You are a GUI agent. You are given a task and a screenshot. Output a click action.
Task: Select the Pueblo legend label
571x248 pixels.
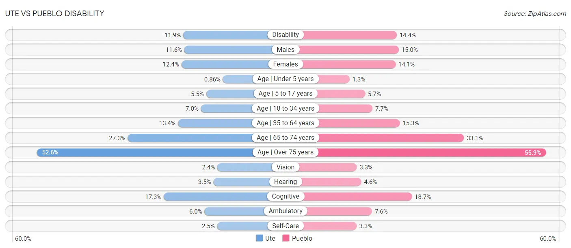click(x=302, y=238)
